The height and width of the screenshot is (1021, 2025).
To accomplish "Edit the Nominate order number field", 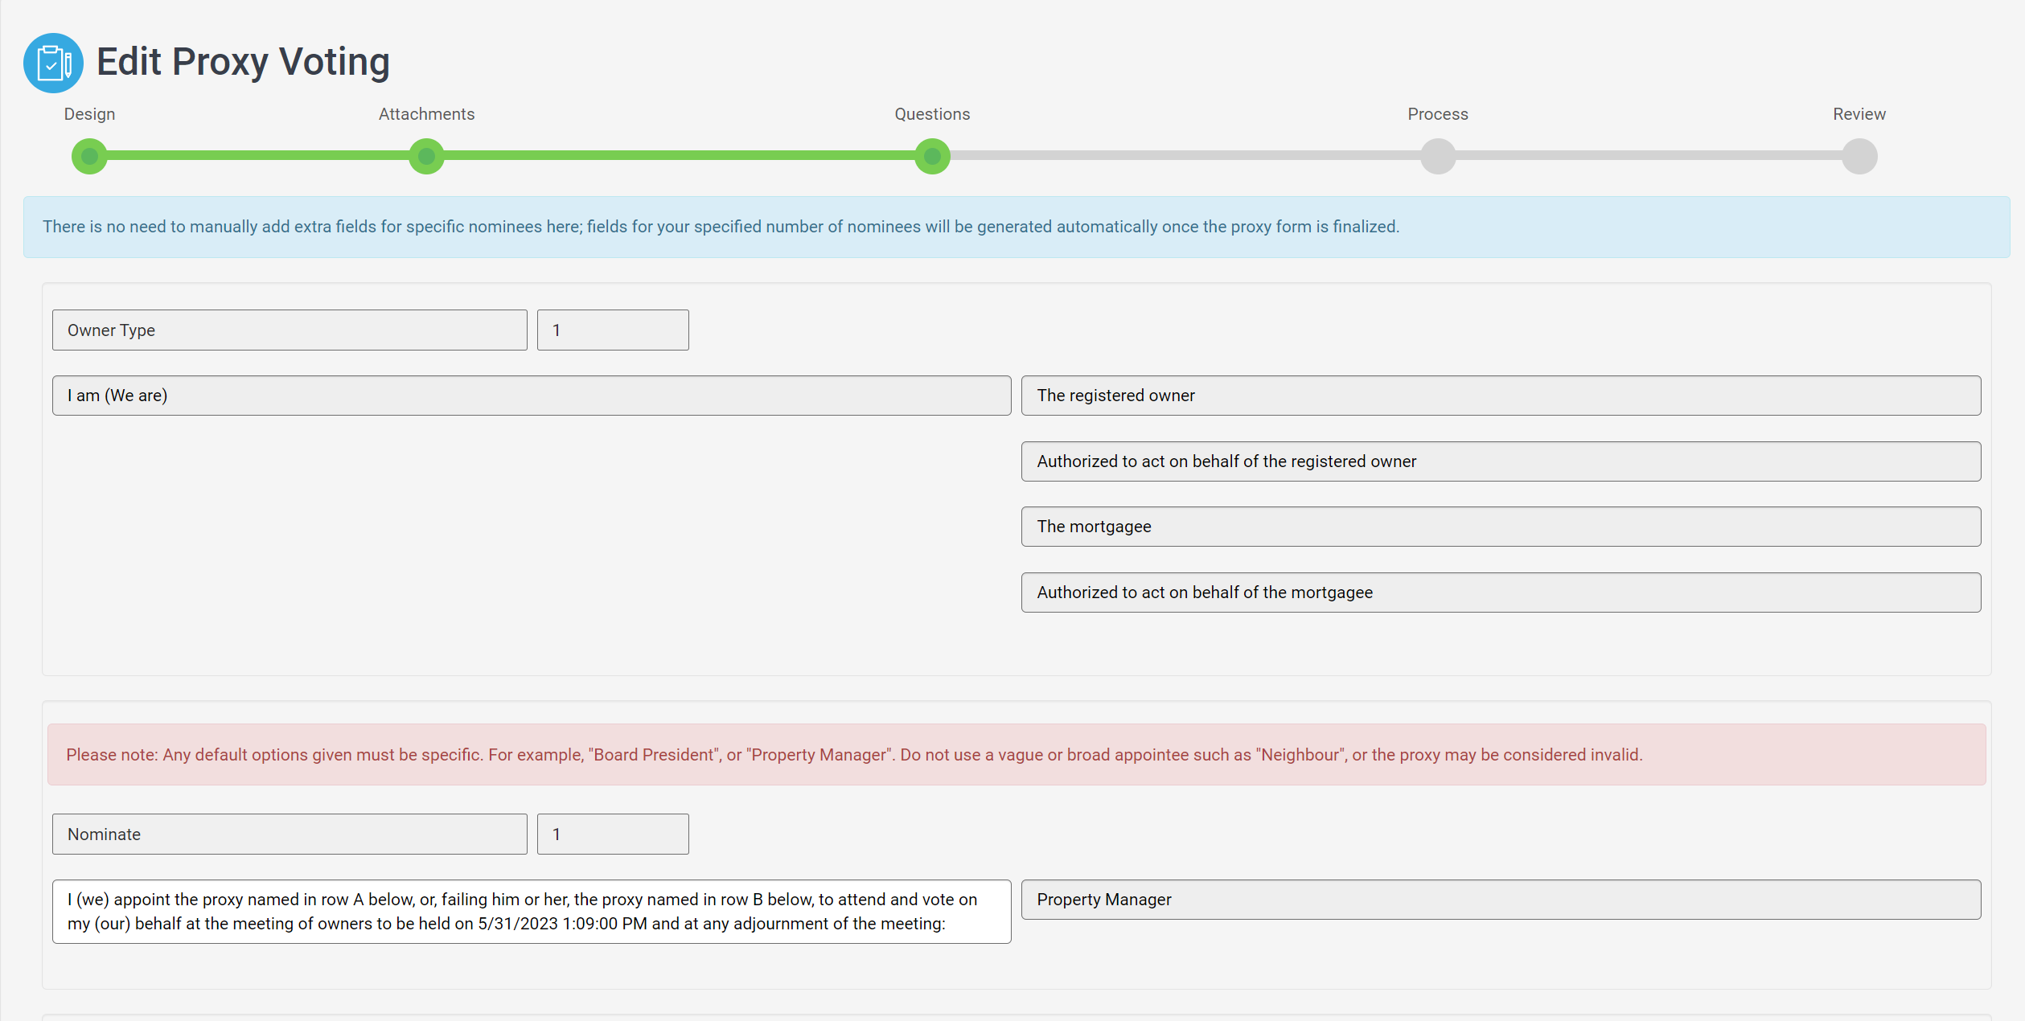I will pos(613,834).
